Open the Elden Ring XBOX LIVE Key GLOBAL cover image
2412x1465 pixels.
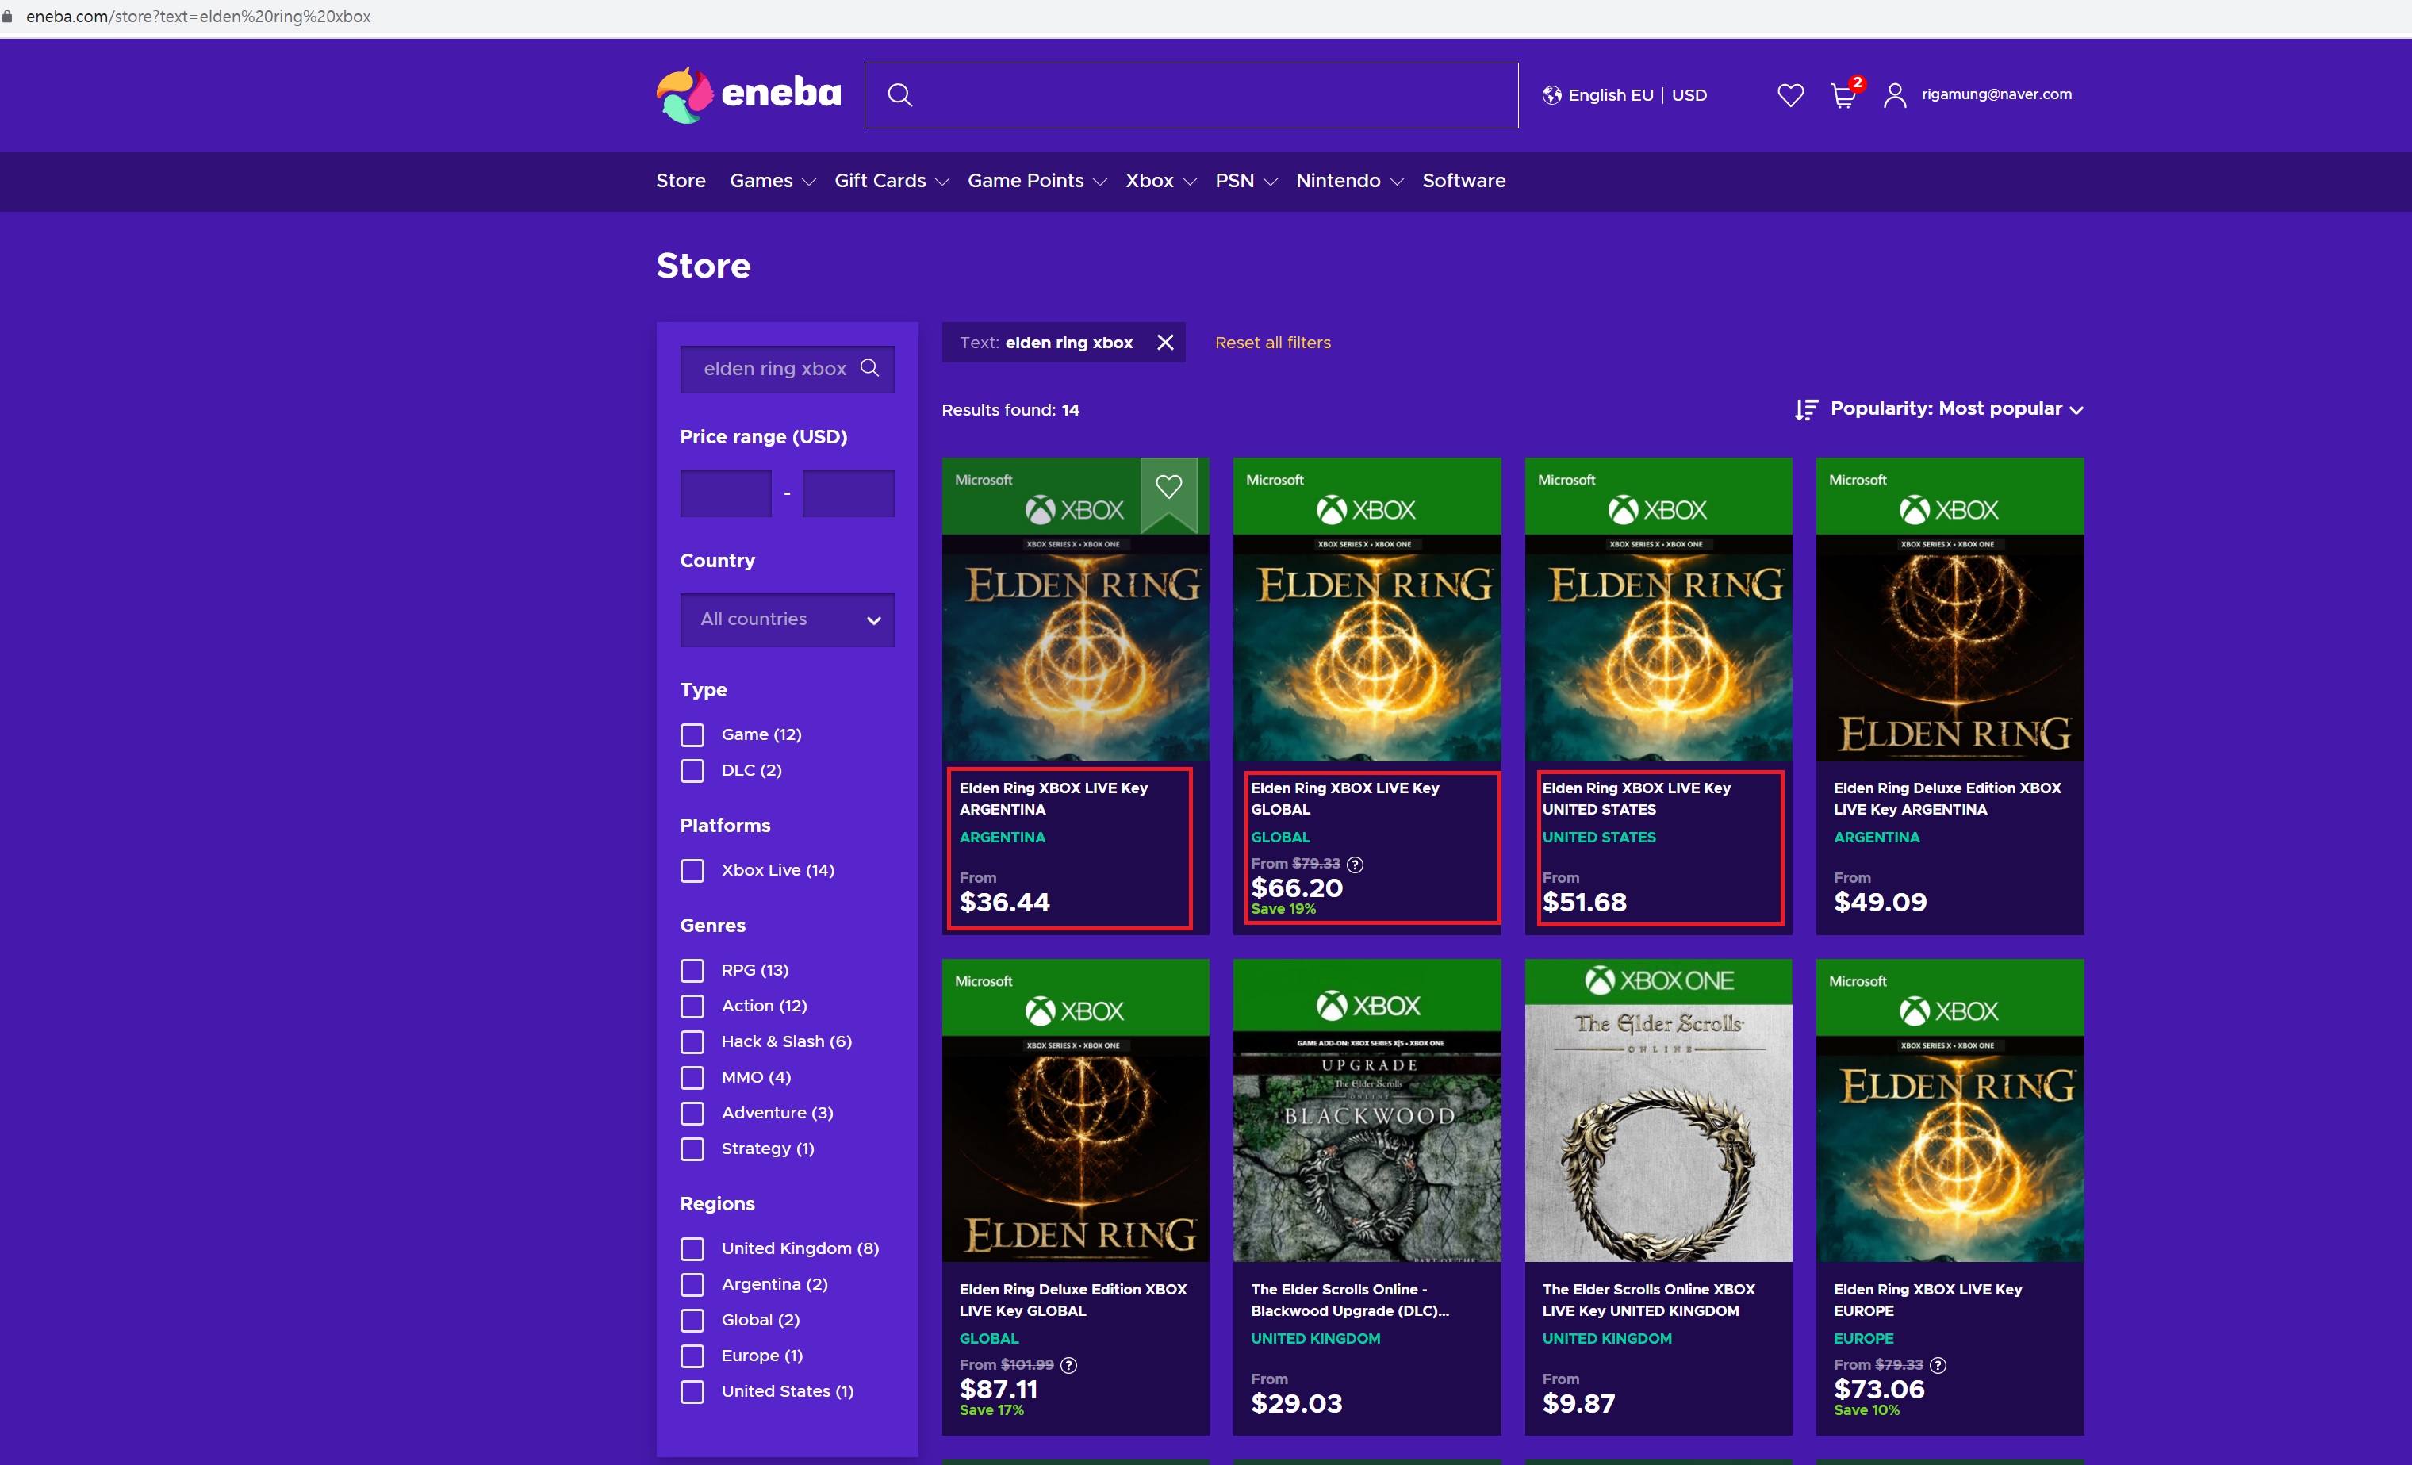coord(1367,610)
